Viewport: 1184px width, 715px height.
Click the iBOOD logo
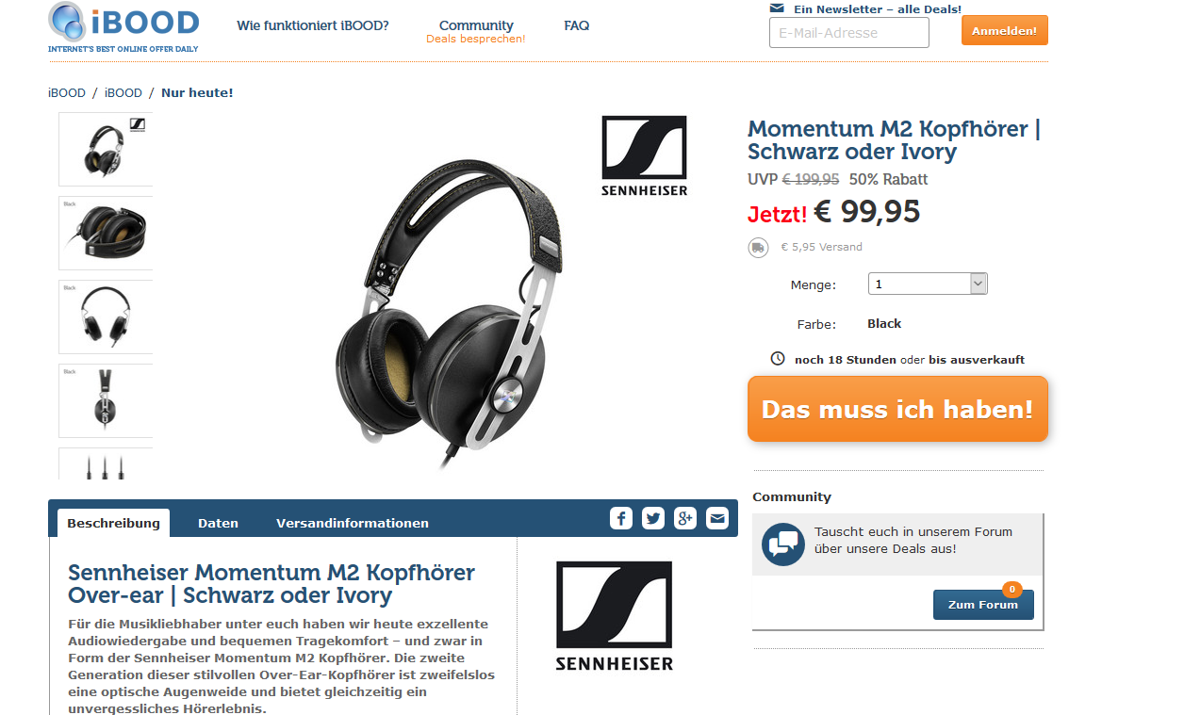pyautogui.click(x=123, y=27)
